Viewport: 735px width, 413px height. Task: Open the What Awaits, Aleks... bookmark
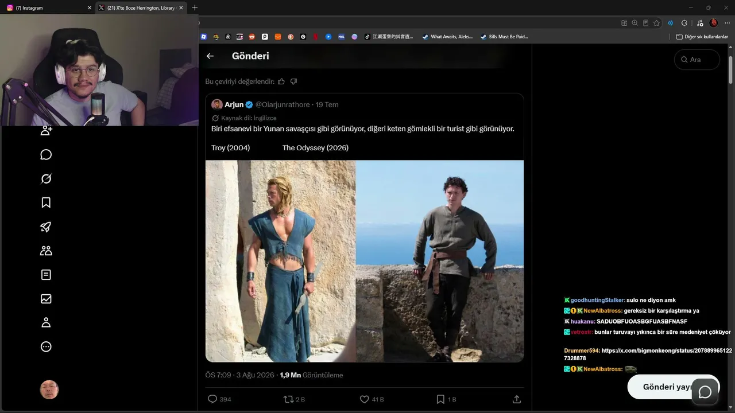tap(447, 37)
